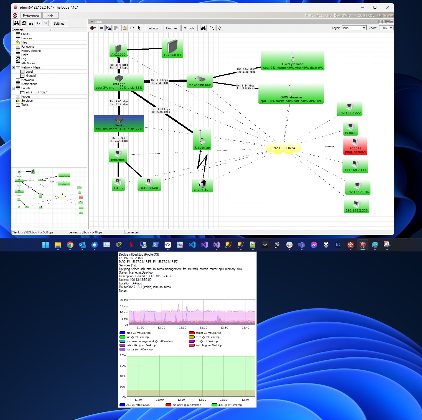Image resolution: width=422 pixels, height=420 pixels.
Task: Select the Add element tool (red plus)
Action: (x=92, y=28)
